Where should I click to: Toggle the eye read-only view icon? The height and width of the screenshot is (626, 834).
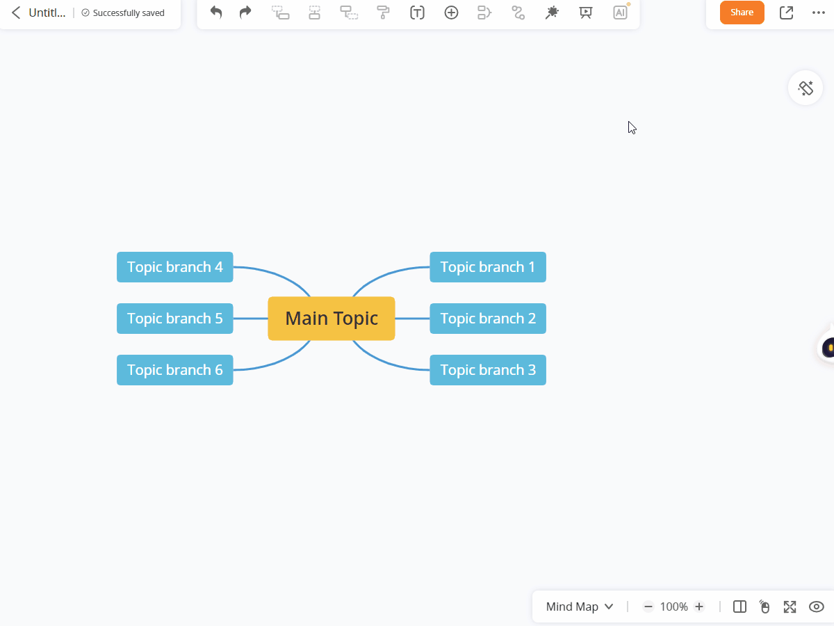tap(816, 607)
